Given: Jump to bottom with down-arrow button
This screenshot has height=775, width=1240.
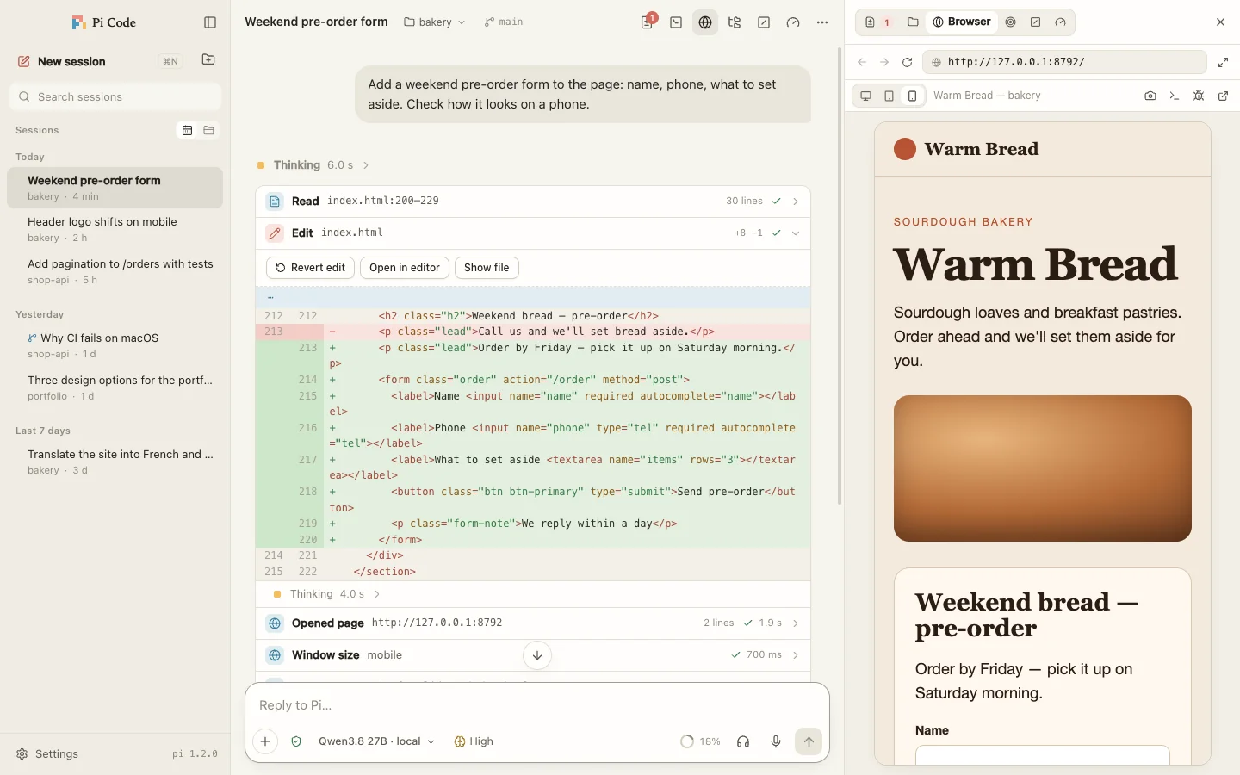Looking at the screenshot, I should [537, 655].
